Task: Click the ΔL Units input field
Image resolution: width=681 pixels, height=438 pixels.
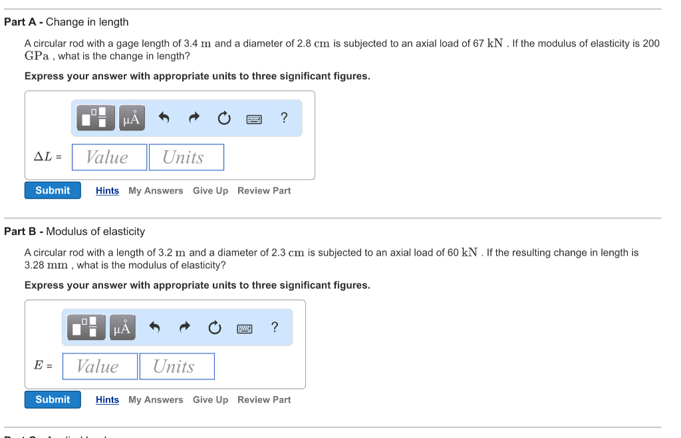Action: click(x=186, y=157)
